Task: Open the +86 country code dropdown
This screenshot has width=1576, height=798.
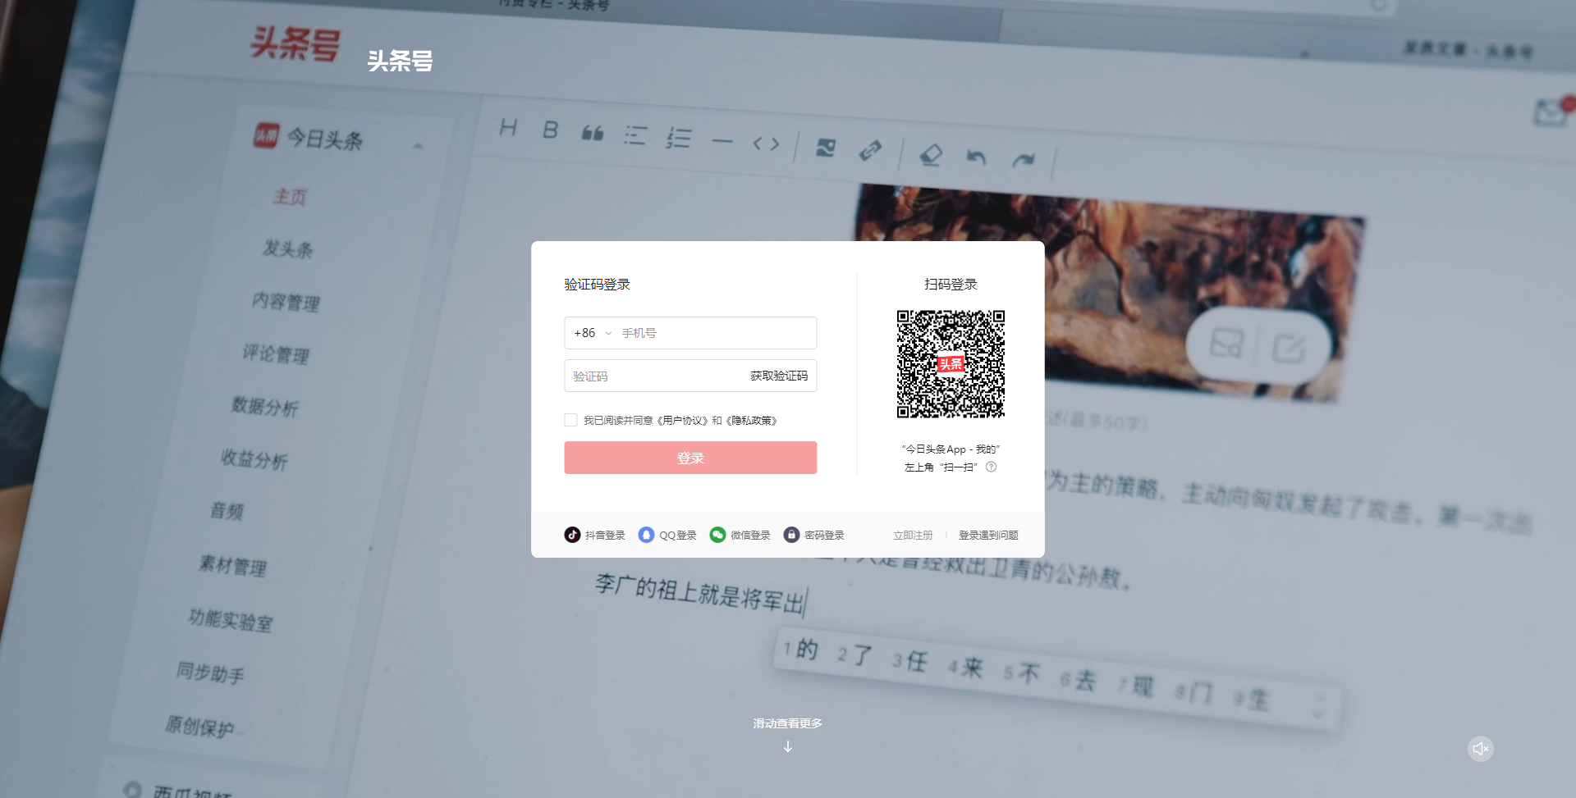Action: tap(593, 333)
